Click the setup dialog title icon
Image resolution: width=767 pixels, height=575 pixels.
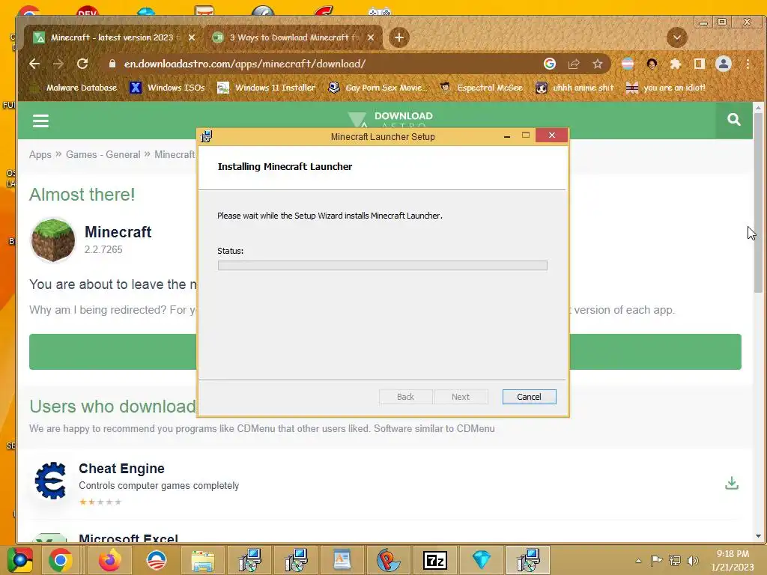207,136
